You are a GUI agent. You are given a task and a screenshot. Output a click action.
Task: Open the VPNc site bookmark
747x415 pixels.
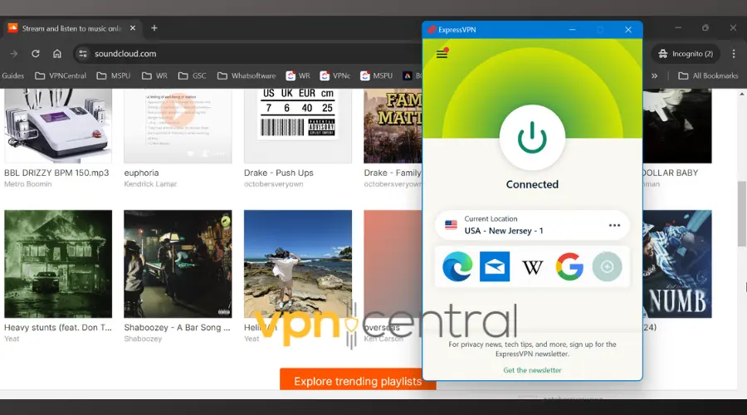coord(335,76)
